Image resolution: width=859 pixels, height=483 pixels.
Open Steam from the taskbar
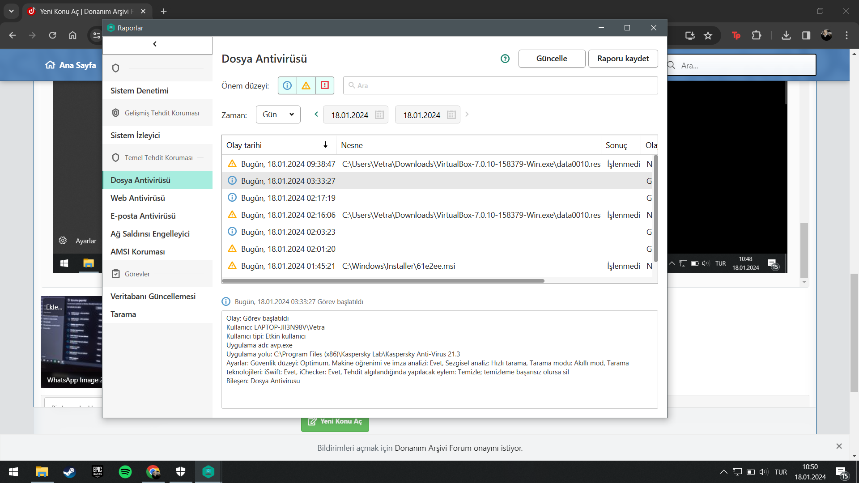click(x=69, y=472)
